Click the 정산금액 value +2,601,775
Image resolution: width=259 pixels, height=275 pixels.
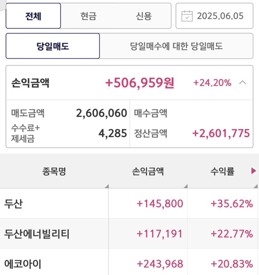(221, 133)
